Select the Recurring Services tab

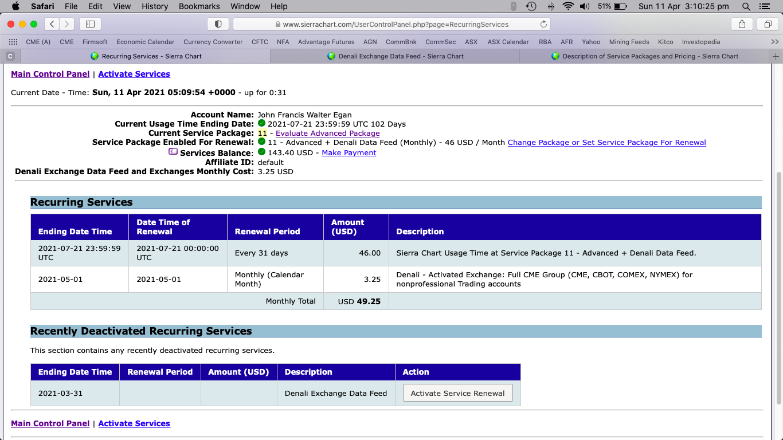point(146,56)
